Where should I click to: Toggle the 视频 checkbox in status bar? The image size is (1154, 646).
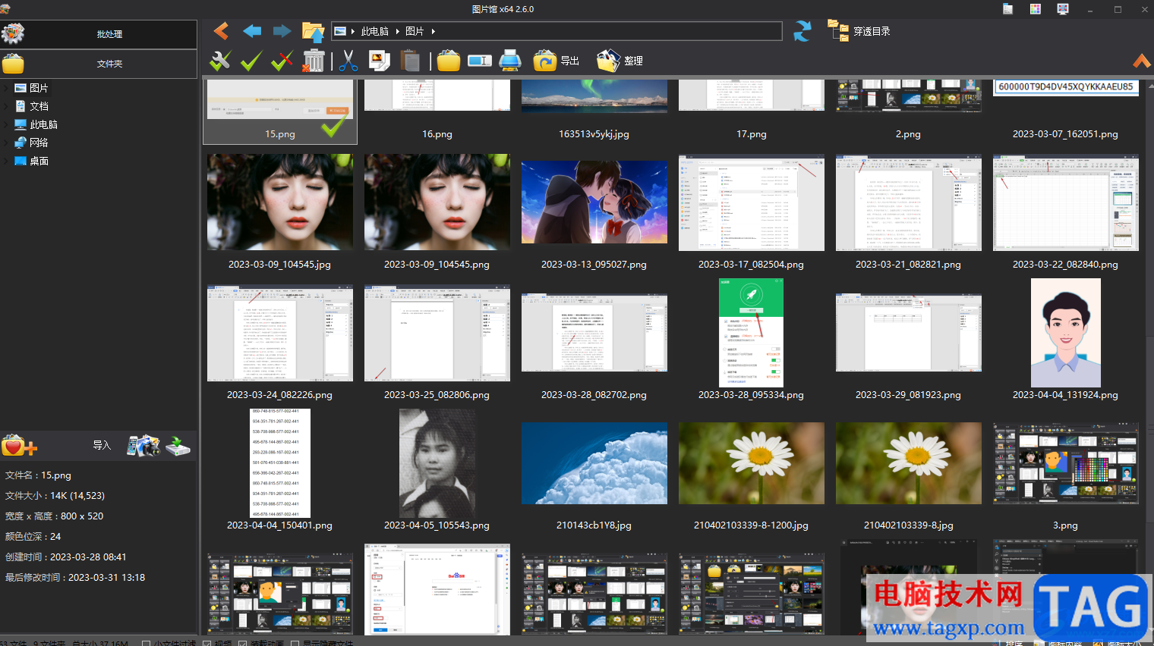click(207, 644)
